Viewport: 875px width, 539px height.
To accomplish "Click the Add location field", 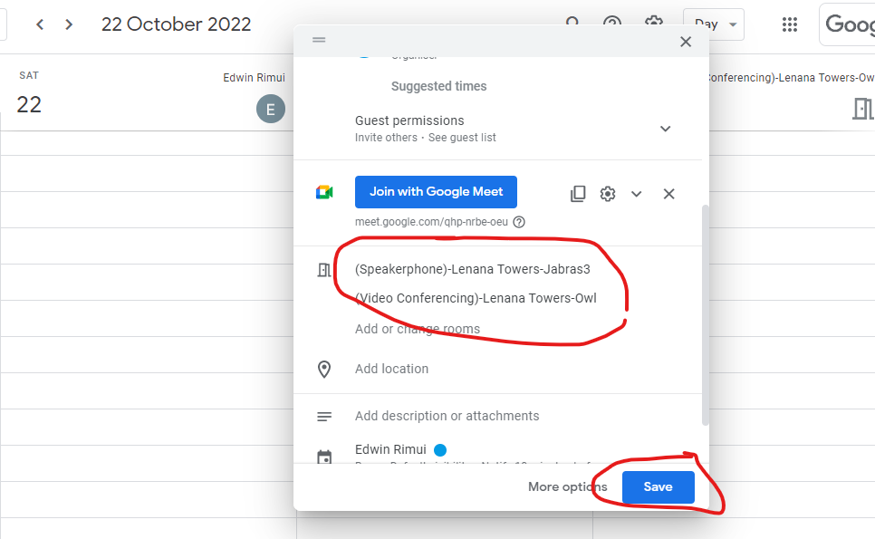I will (x=391, y=369).
